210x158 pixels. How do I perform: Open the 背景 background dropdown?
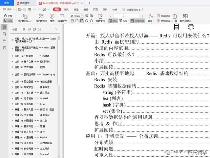pyautogui.click(x=151, y=18)
